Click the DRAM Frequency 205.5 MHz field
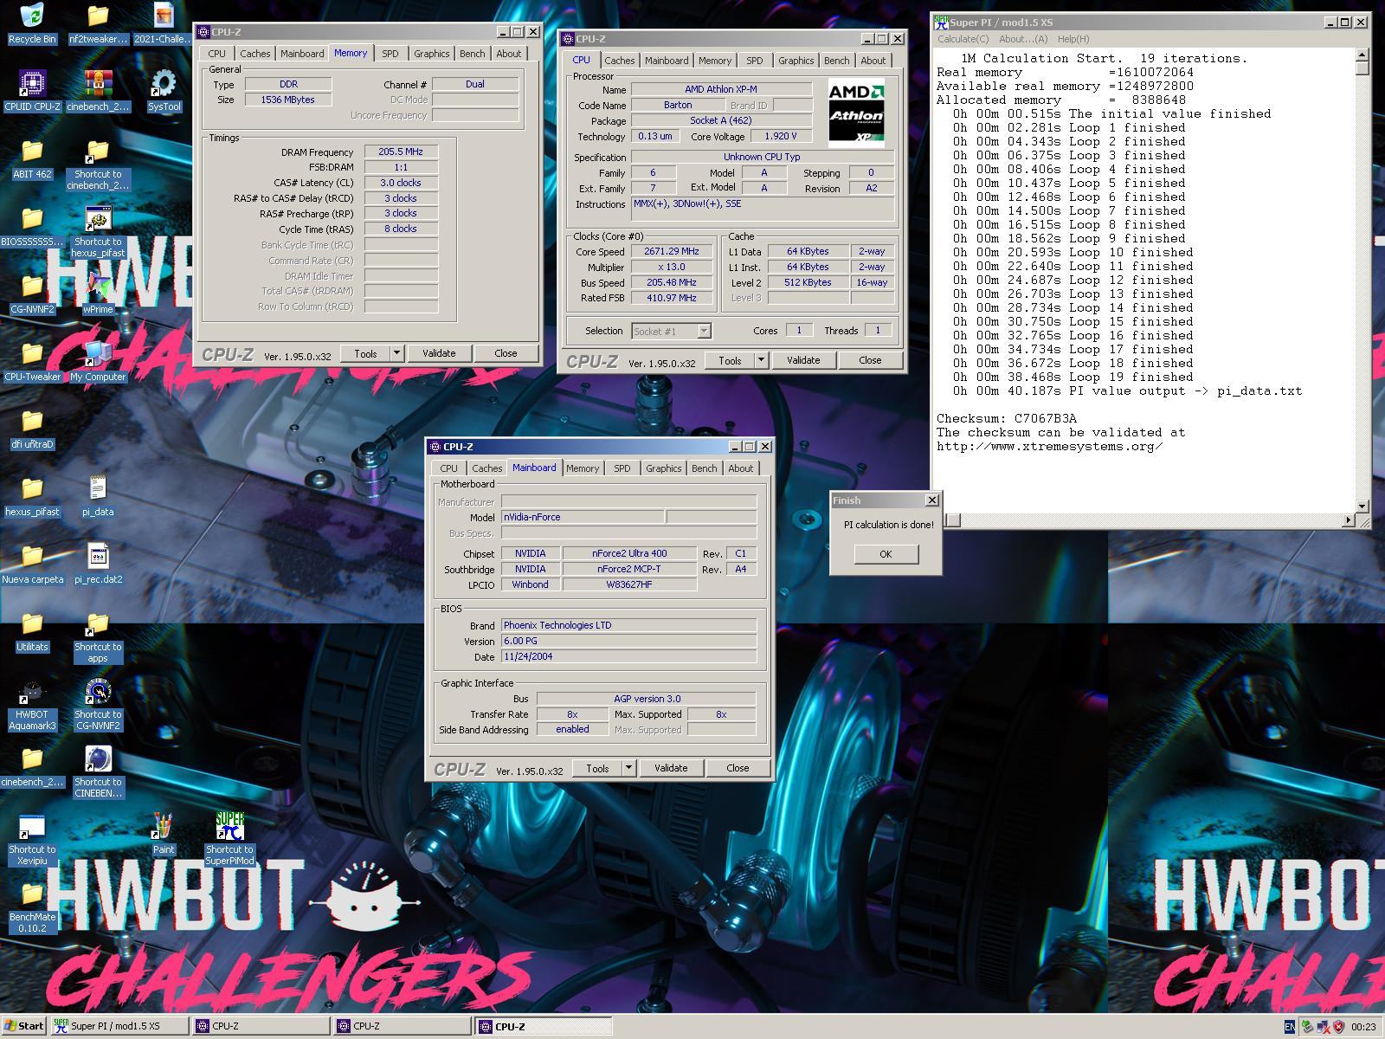The image size is (1385, 1039). 401,152
